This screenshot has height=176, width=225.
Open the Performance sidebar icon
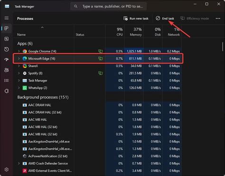(x=7, y=39)
